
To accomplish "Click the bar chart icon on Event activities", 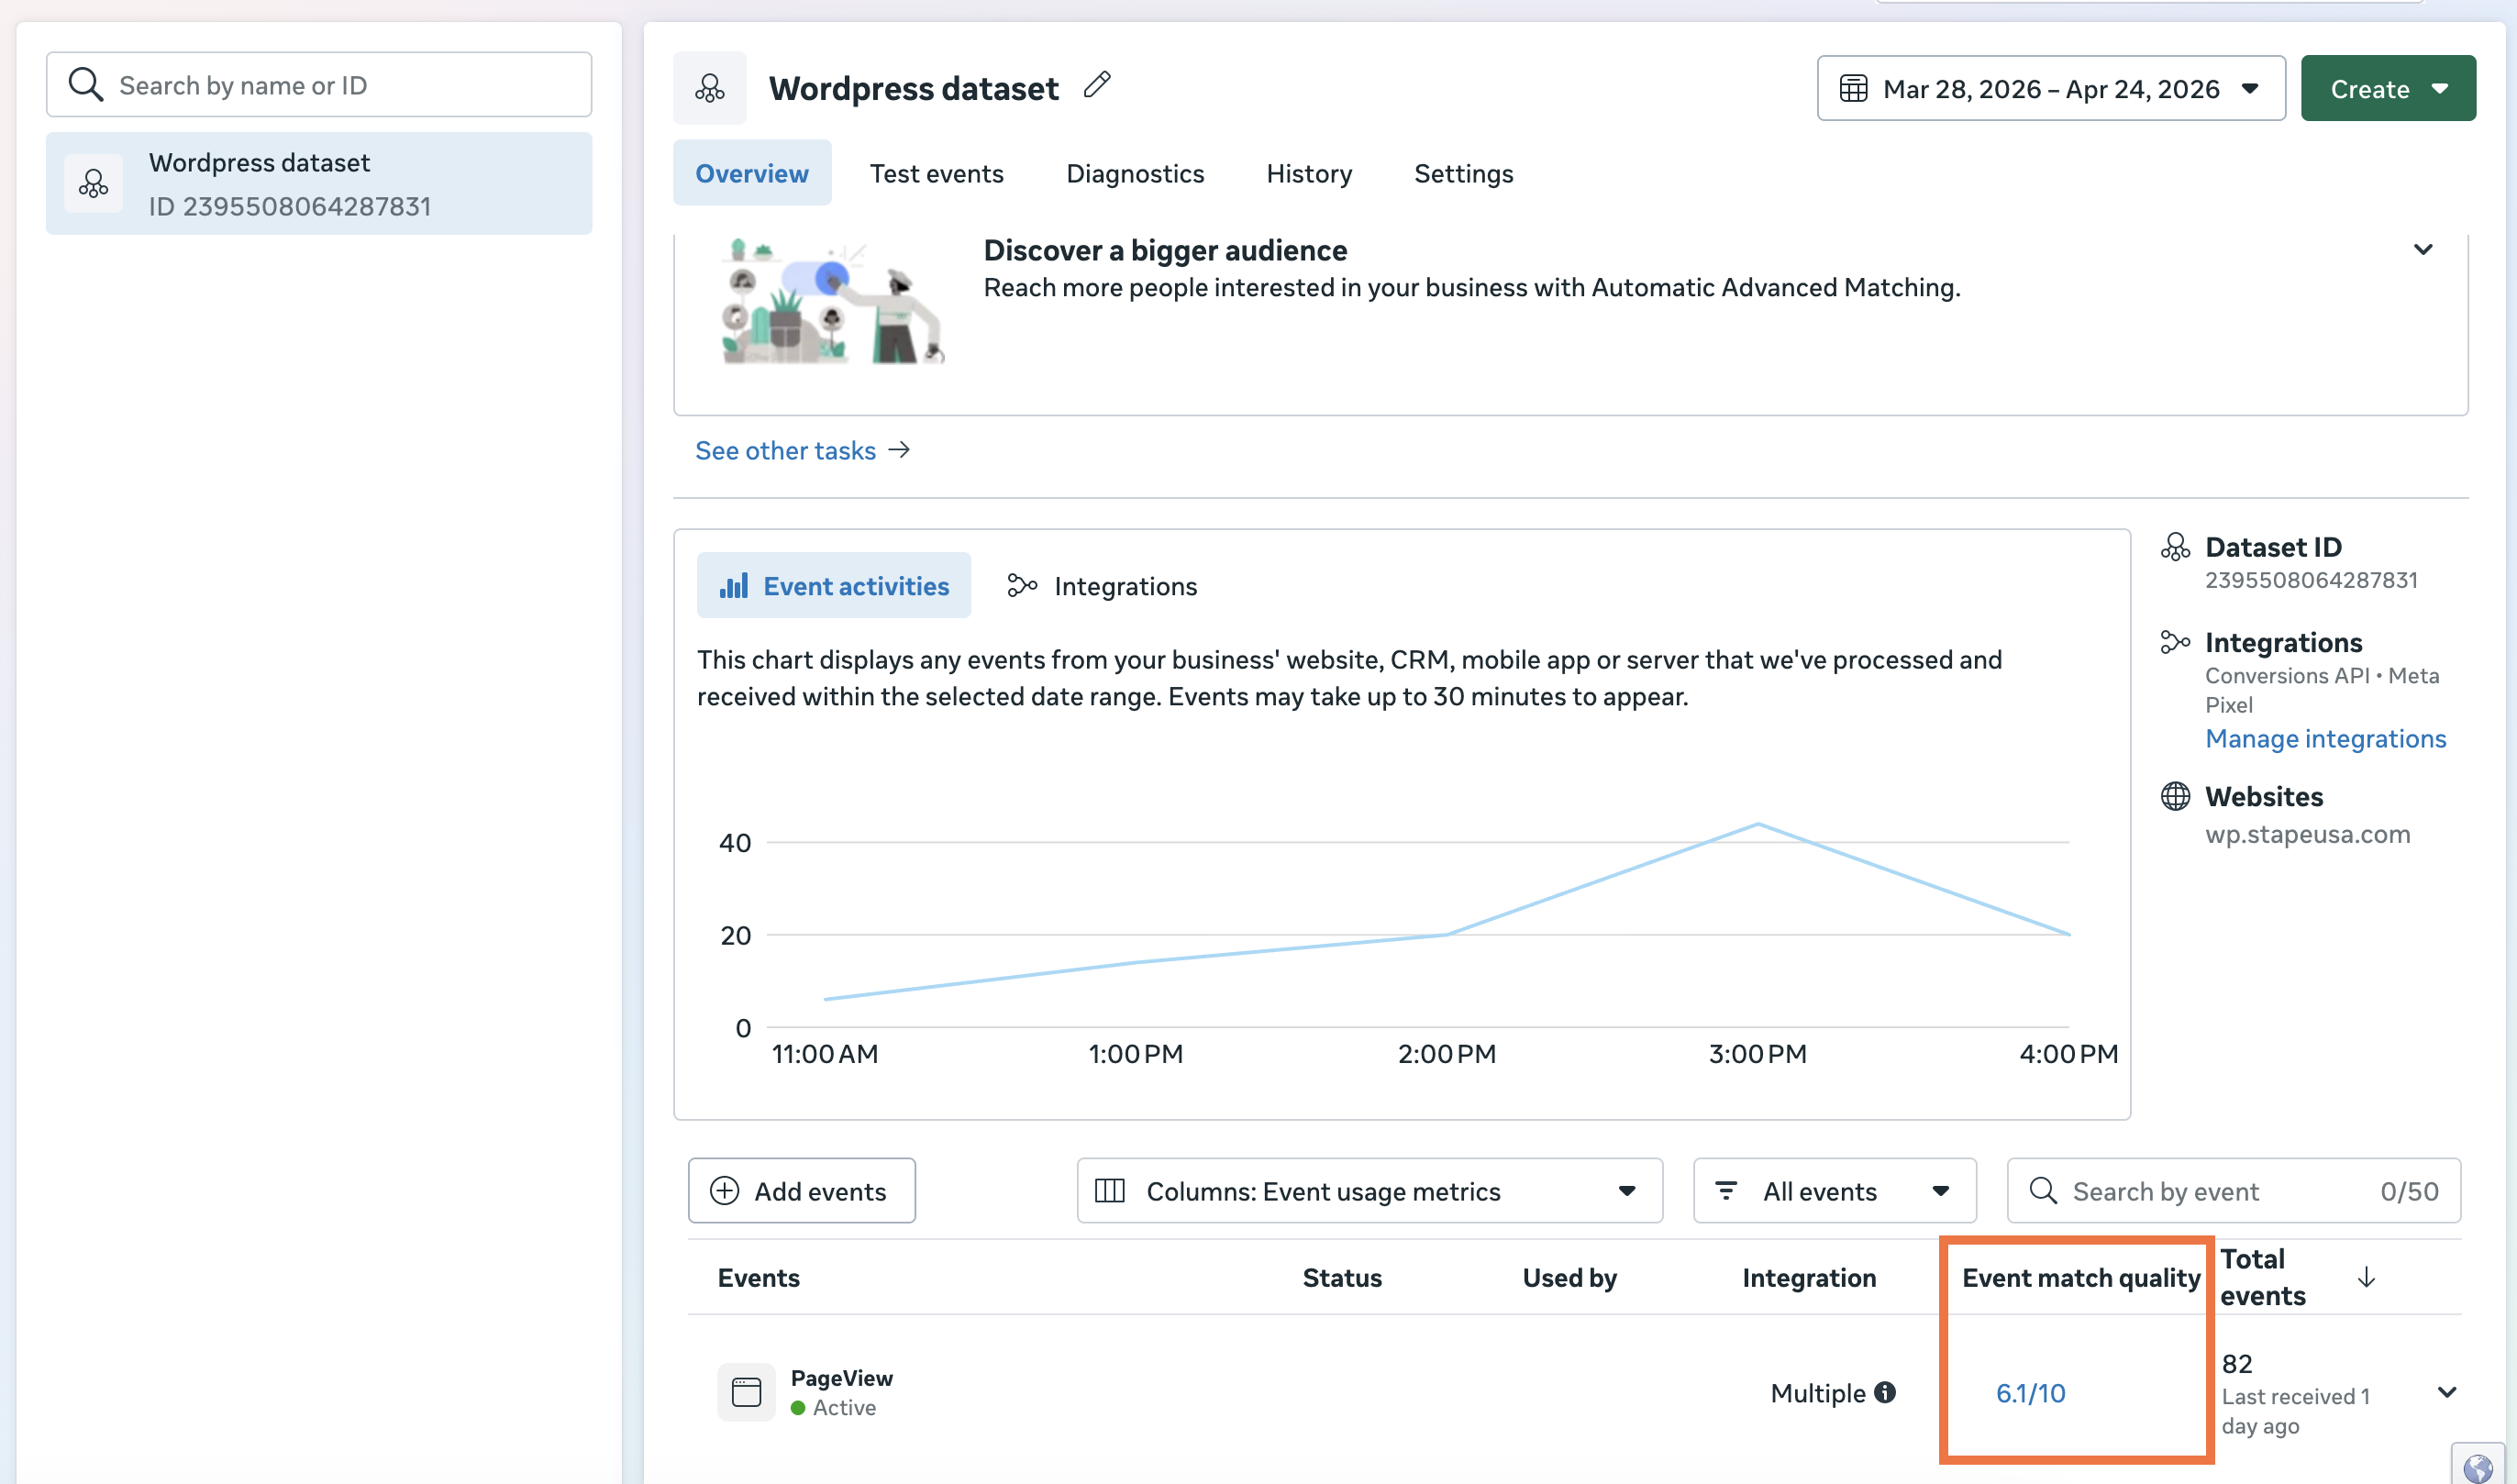I will coord(733,586).
